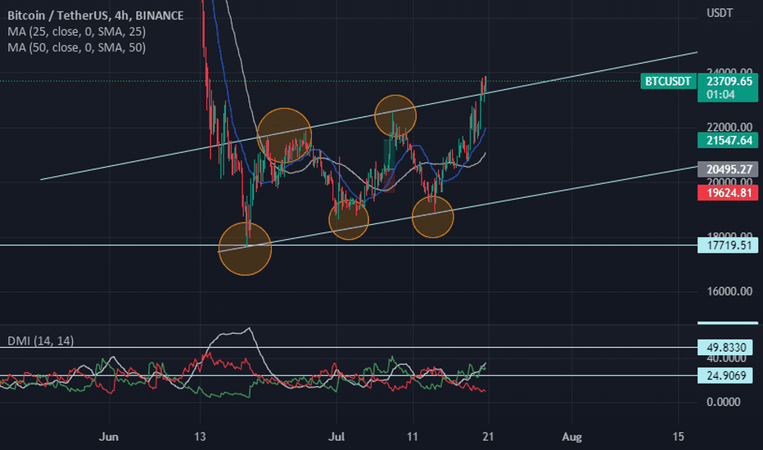Click the 24.9069 DMI level label
The height and width of the screenshot is (450, 763).
(725, 376)
